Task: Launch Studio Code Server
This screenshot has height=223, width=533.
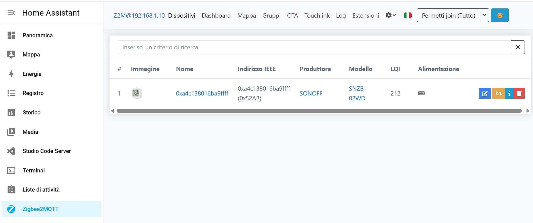Action: point(51,151)
